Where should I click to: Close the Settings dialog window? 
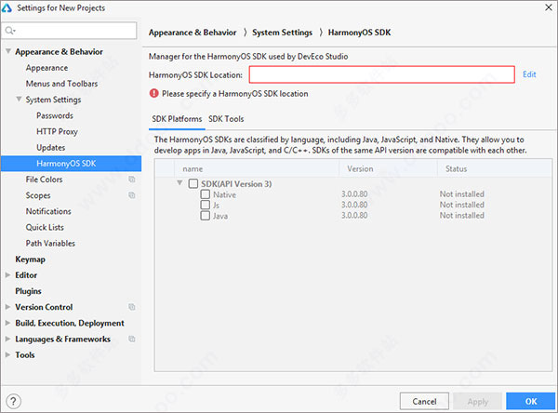click(549, 7)
